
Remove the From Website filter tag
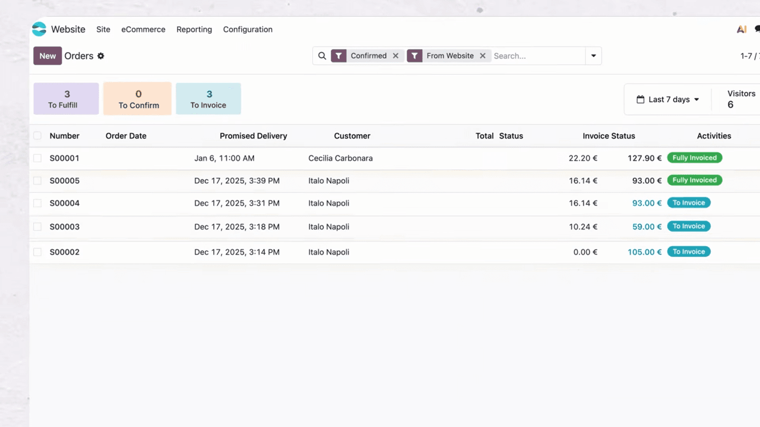[x=483, y=56]
